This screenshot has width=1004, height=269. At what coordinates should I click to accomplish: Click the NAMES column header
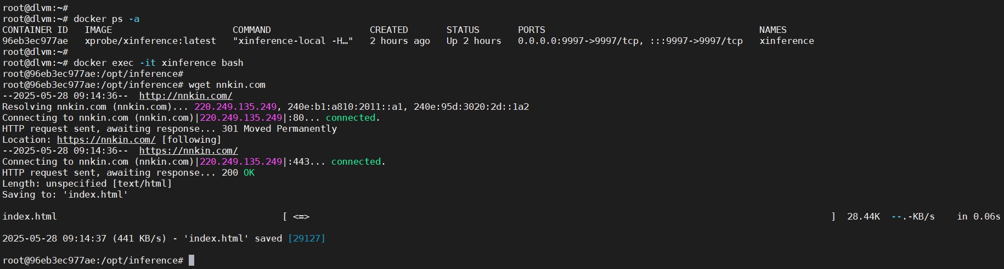(x=772, y=30)
